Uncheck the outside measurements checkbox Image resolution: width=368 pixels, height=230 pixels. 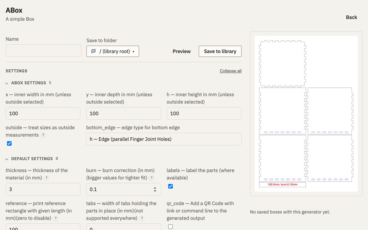(x=10, y=143)
